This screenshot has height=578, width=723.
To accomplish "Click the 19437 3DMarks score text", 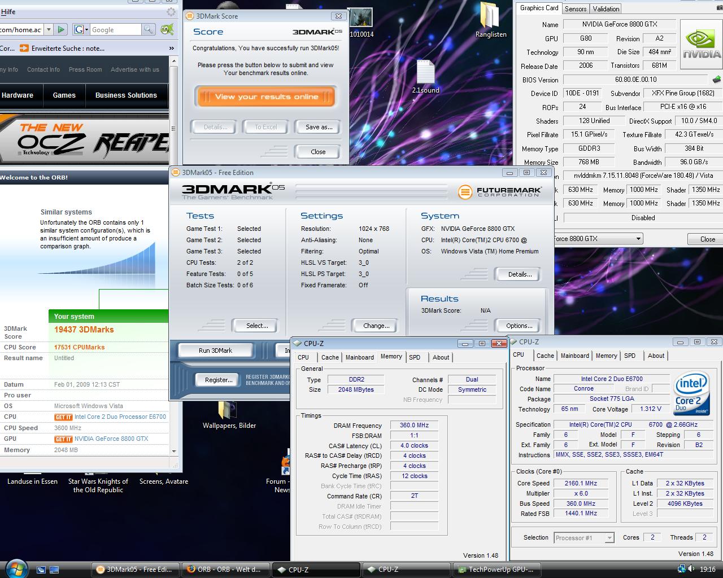I will point(84,330).
